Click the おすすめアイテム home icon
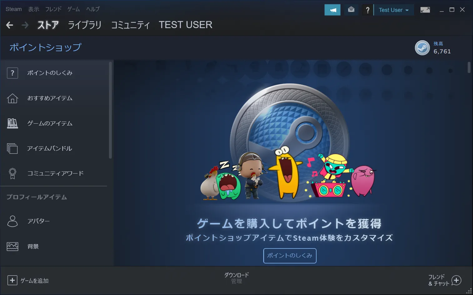This screenshot has height=295, width=473. point(12,98)
